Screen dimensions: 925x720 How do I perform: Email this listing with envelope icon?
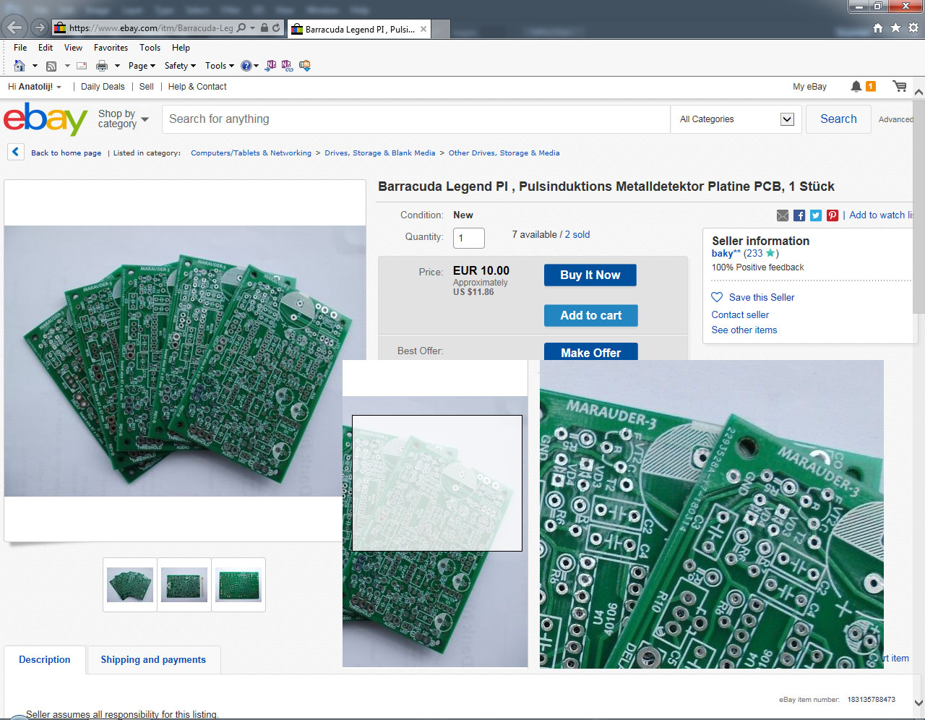point(783,215)
